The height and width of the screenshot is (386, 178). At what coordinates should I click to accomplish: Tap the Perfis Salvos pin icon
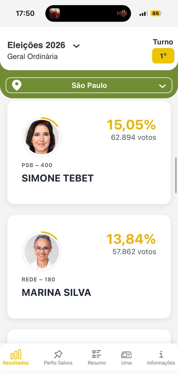point(58,354)
